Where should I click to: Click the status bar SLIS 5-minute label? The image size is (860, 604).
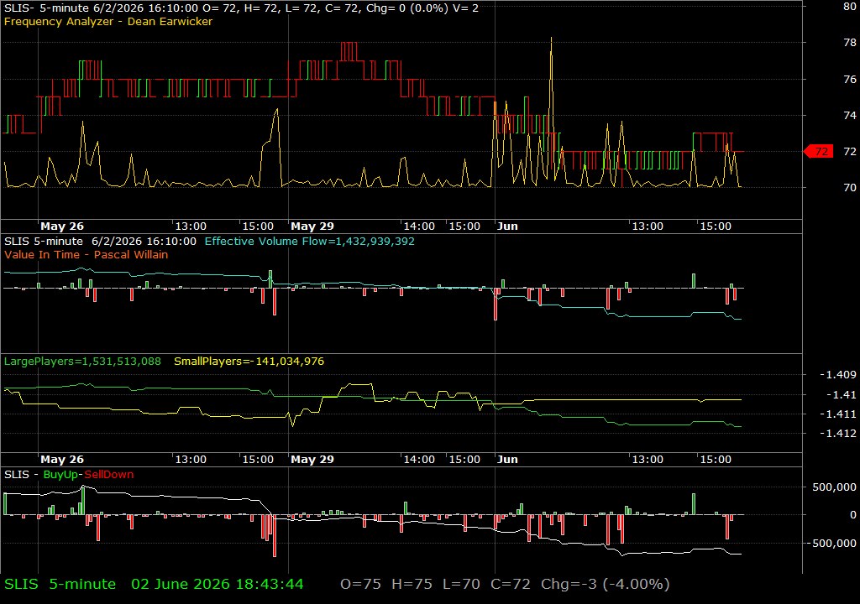60,584
